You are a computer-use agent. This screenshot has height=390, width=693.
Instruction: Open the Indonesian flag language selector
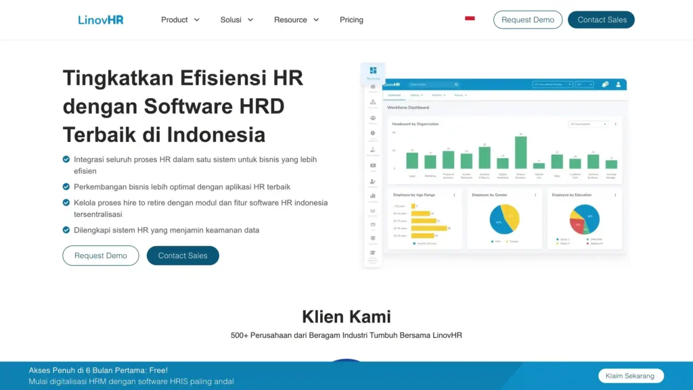470,18
